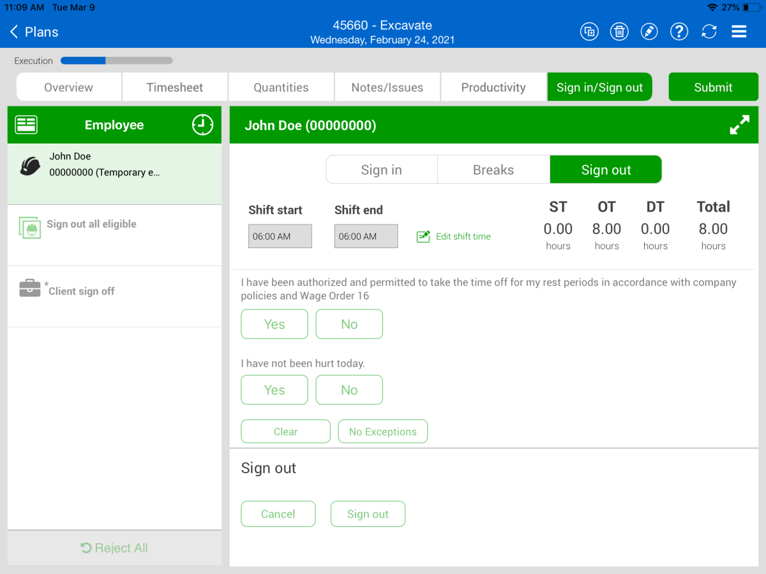Answer Yes to rest periods authorization

tap(274, 324)
